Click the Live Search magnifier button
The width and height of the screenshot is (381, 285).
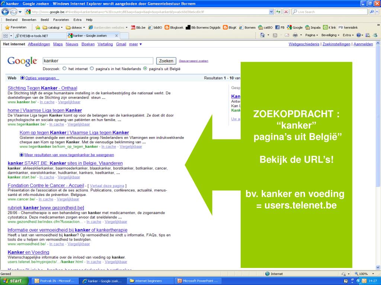point(372,12)
